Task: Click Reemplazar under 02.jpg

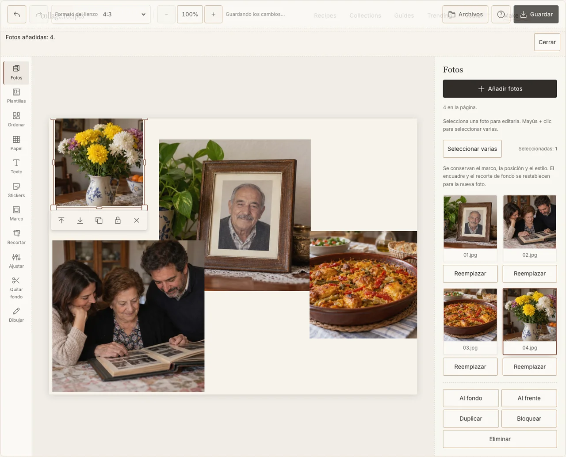Action: (x=530, y=274)
